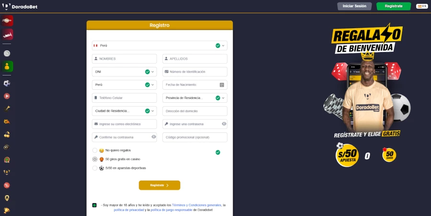Open the roulette wheel icon in sidebar
The width and height of the screenshot is (431, 216).
7,160
